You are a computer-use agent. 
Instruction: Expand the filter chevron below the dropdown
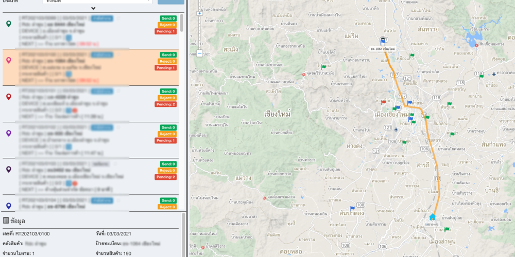pyautogui.click(x=93, y=9)
